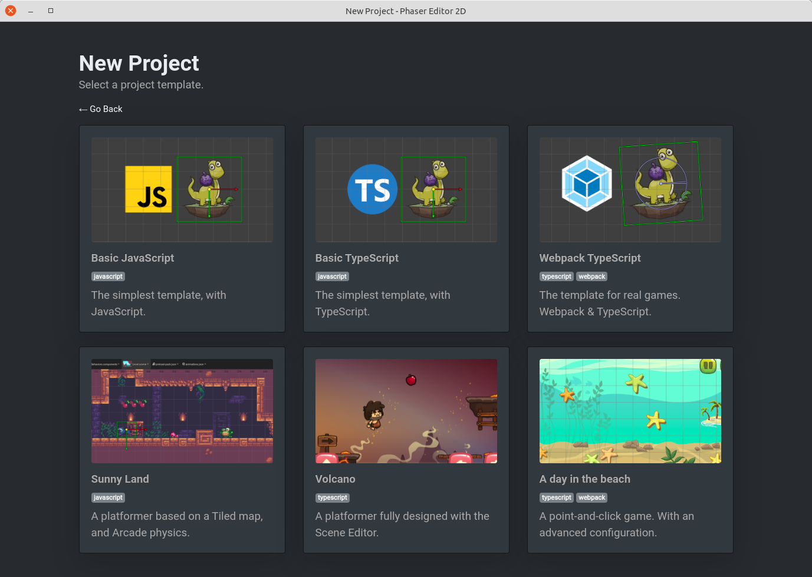
Task: Click the Webpack cube icon on Webpack TypeScript card
Action: tap(586, 183)
